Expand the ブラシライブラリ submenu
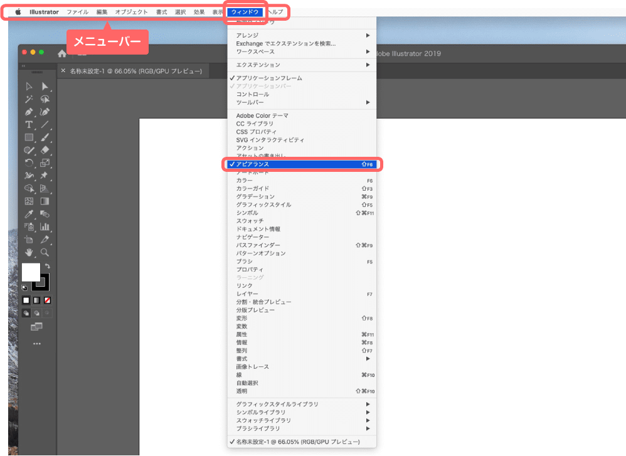626x456 pixels. (x=301, y=428)
